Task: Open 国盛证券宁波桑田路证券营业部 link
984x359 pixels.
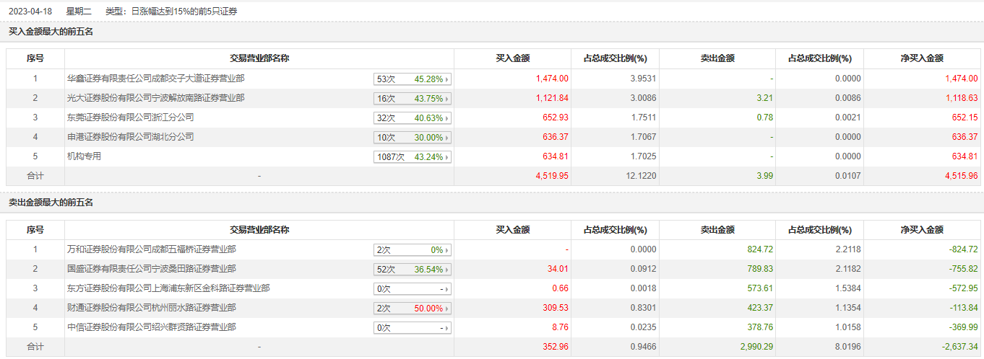Action: 151,269
